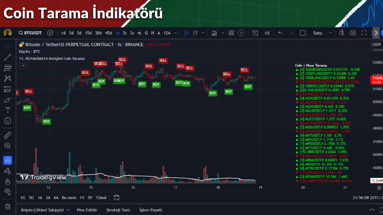Click the RSI14xSMA14 Kesişimi Coin Tarama legend
The image size is (383, 215).
(x=52, y=58)
